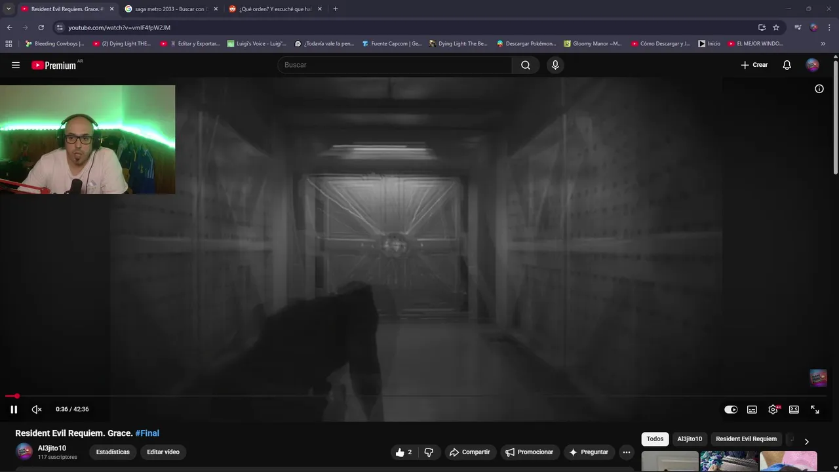The height and width of the screenshot is (472, 839).
Task: Click the address bar URL
Action: 119,28
